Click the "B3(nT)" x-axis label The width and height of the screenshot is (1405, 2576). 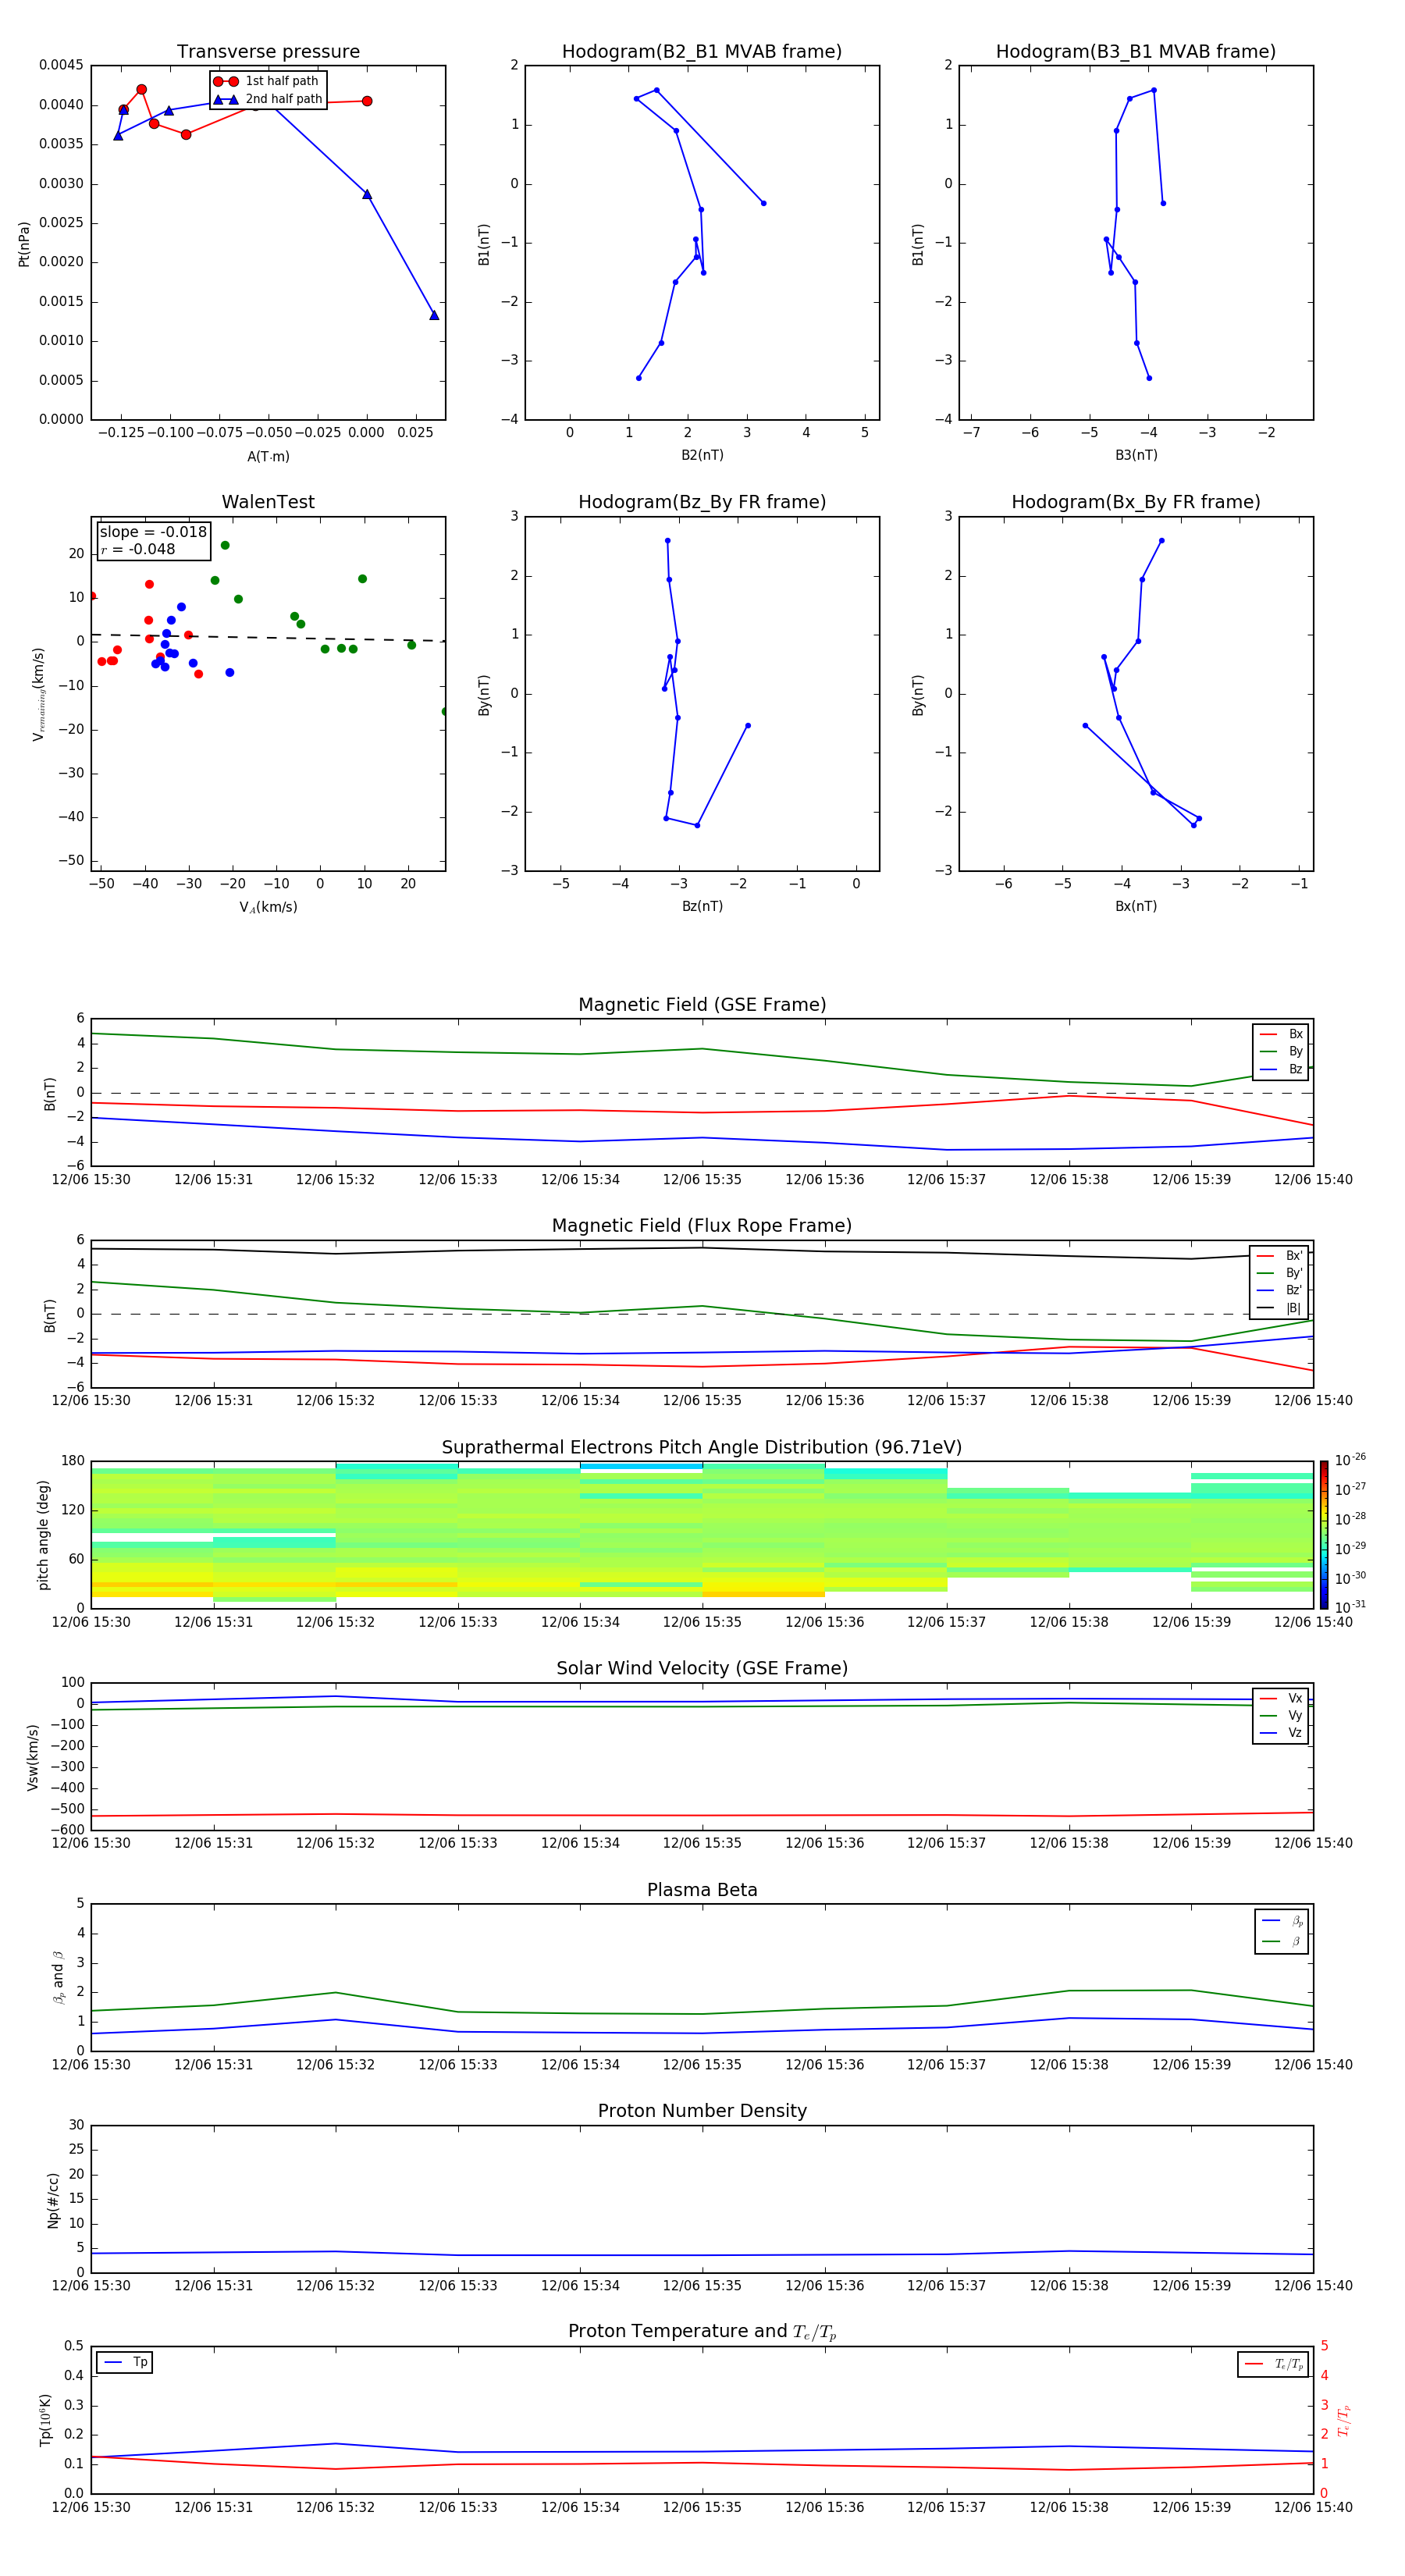[1136, 455]
